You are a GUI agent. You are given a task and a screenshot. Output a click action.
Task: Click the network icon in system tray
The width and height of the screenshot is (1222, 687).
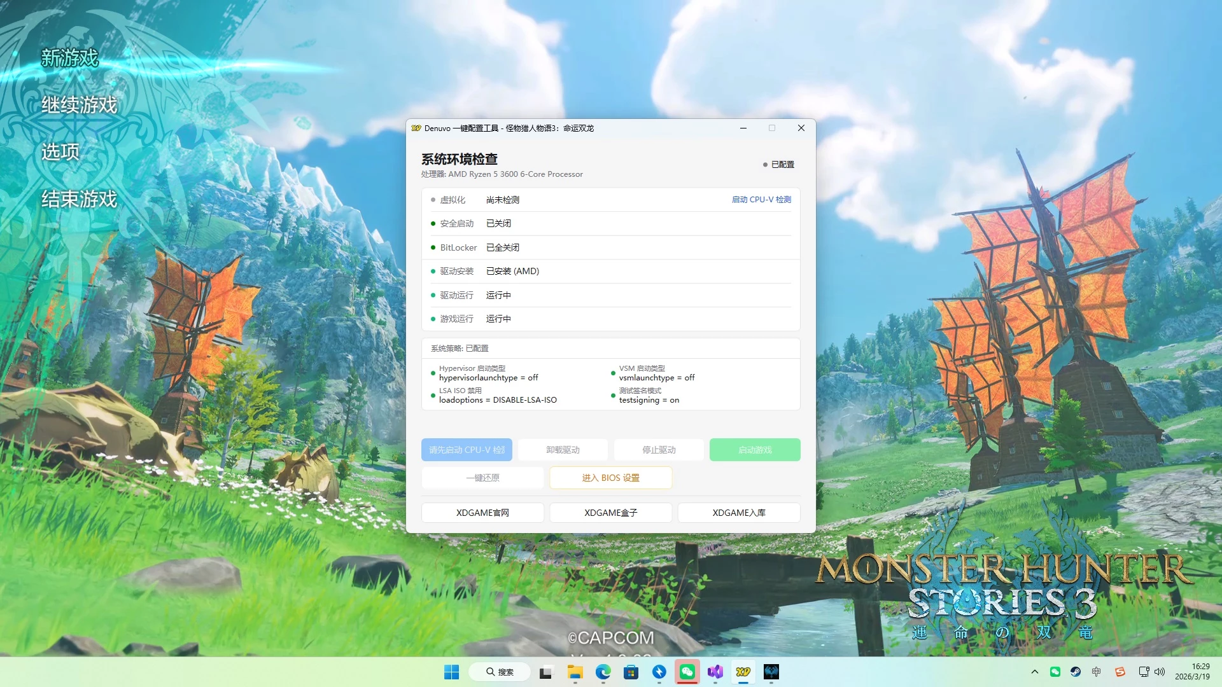(x=1143, y=672)
